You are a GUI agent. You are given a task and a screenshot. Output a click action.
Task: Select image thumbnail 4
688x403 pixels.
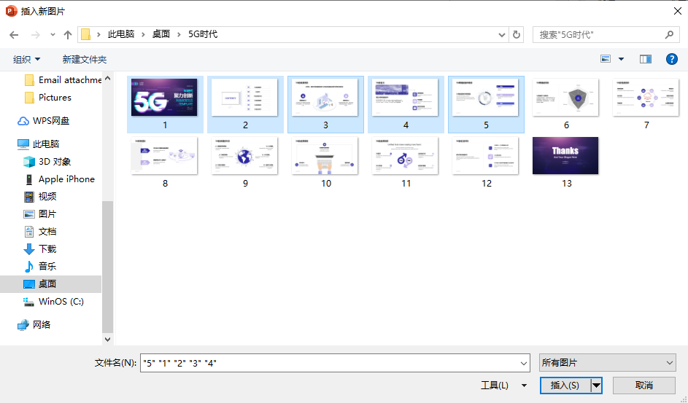[x=406, y=104]
